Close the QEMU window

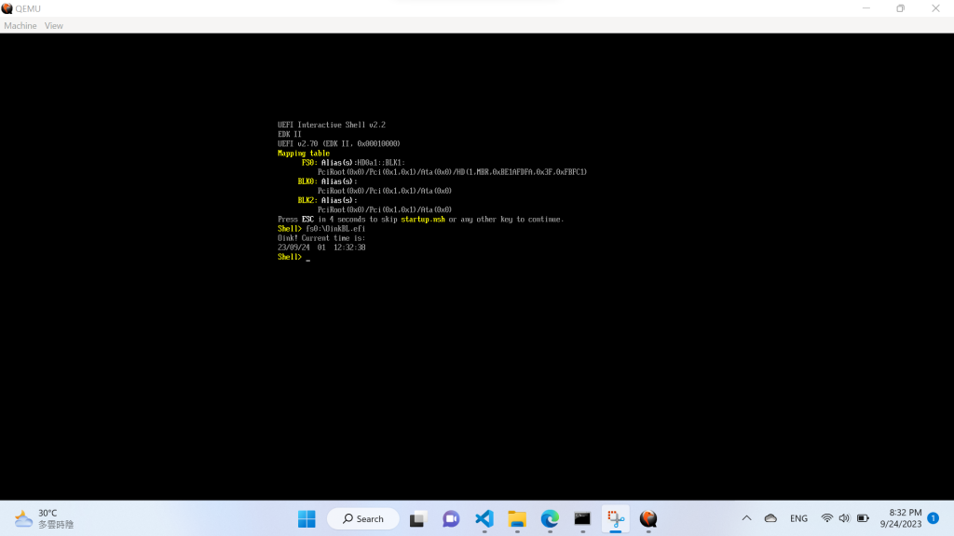[x=935, y=8]
